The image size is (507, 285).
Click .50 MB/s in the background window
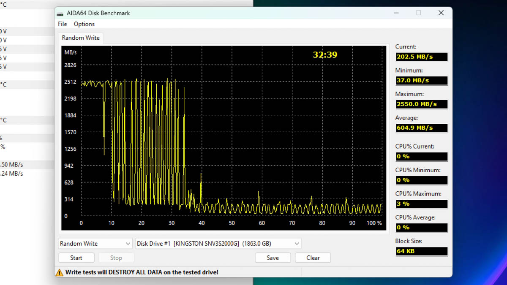click(11, 165)
